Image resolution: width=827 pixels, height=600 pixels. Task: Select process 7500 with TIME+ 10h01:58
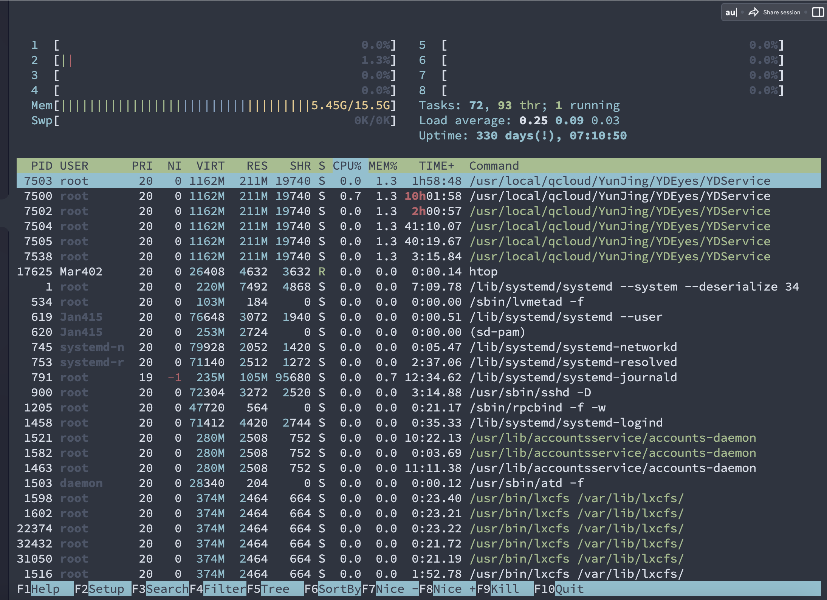pyautogui.click(x=419, y=196)
